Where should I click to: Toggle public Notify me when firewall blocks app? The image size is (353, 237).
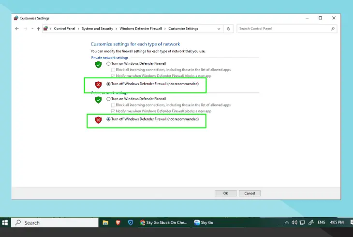(113, 111)
